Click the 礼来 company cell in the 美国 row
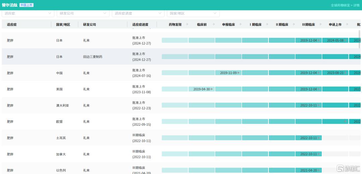Viewport: 362px width, 174px height. click(x=86, y=89)
